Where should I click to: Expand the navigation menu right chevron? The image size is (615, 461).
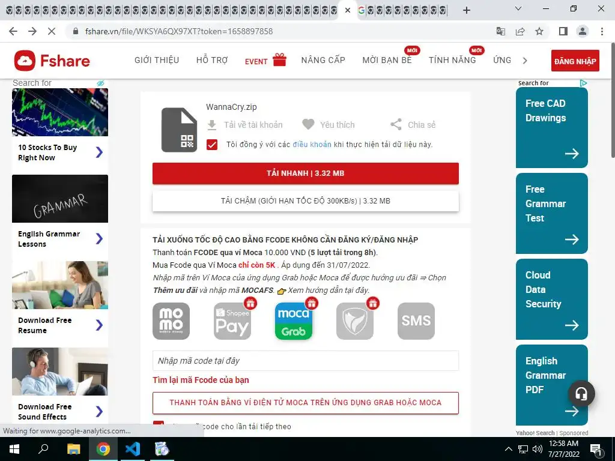pyautogui.click(x=525, y=61)
